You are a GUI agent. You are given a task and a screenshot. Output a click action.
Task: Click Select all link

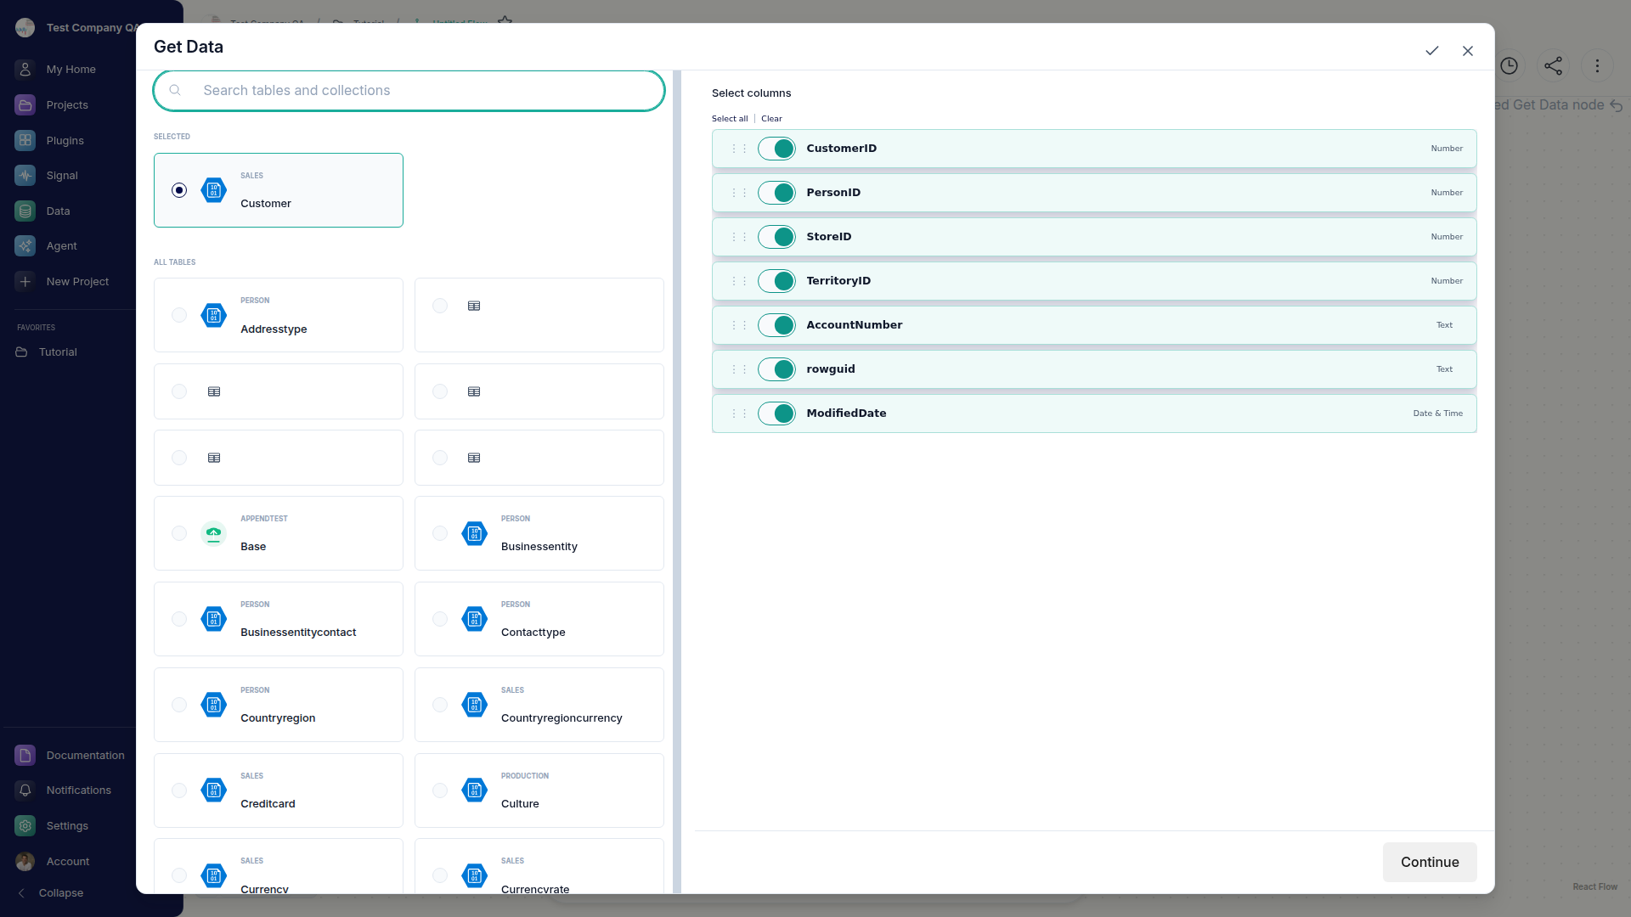730,119
